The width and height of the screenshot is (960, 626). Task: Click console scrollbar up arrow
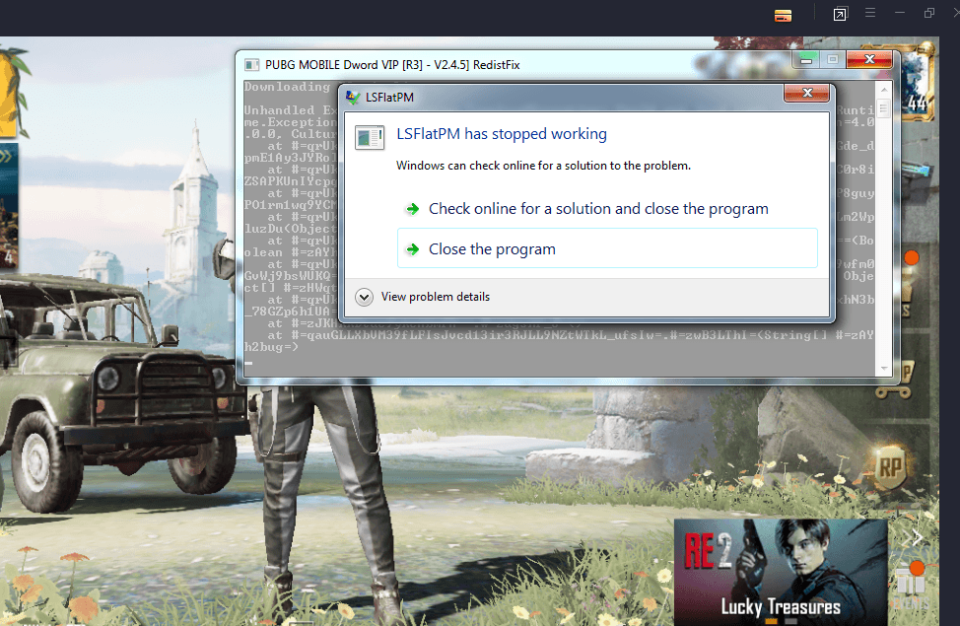click(x=883, y=90)
